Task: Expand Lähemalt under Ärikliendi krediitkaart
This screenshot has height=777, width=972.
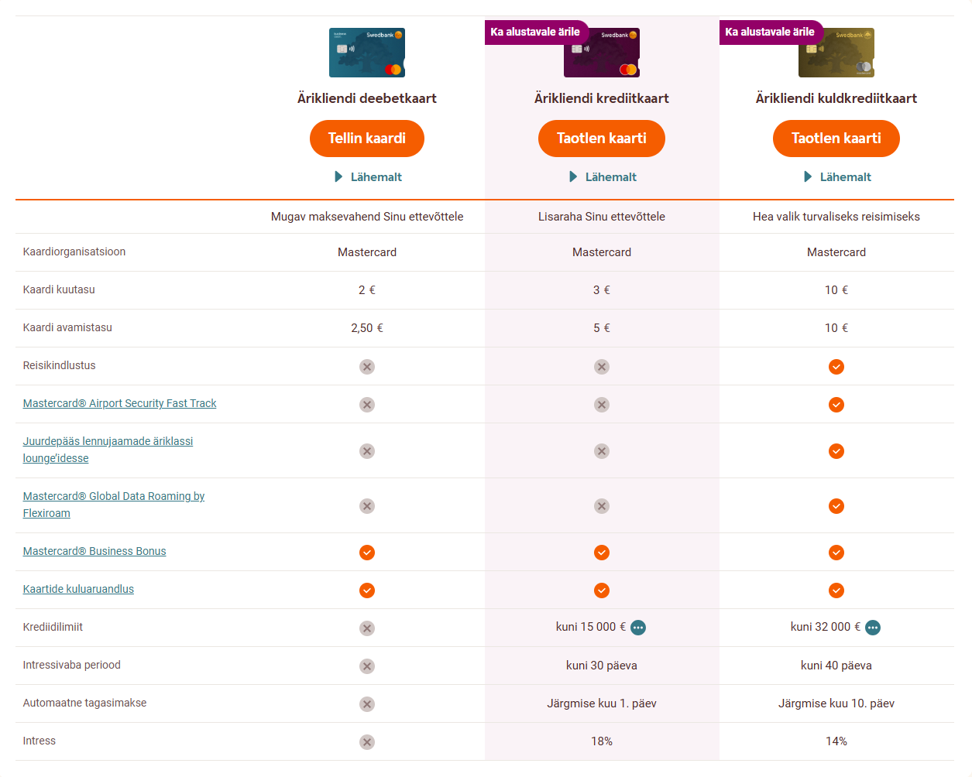Action: point(603,177)
